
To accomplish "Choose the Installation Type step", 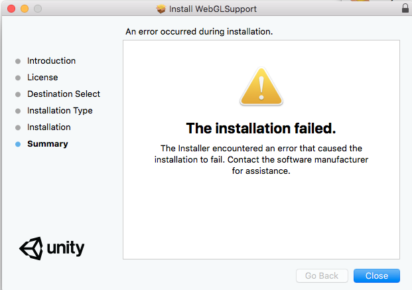I will pos(60,111).
